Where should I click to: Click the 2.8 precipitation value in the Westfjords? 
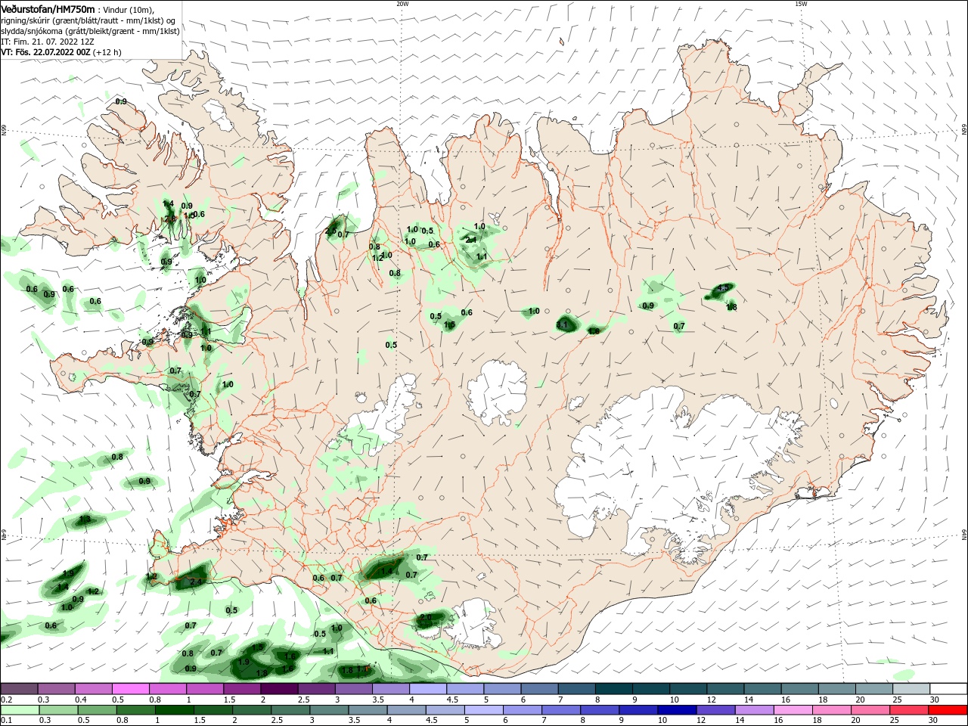[170, 219]
